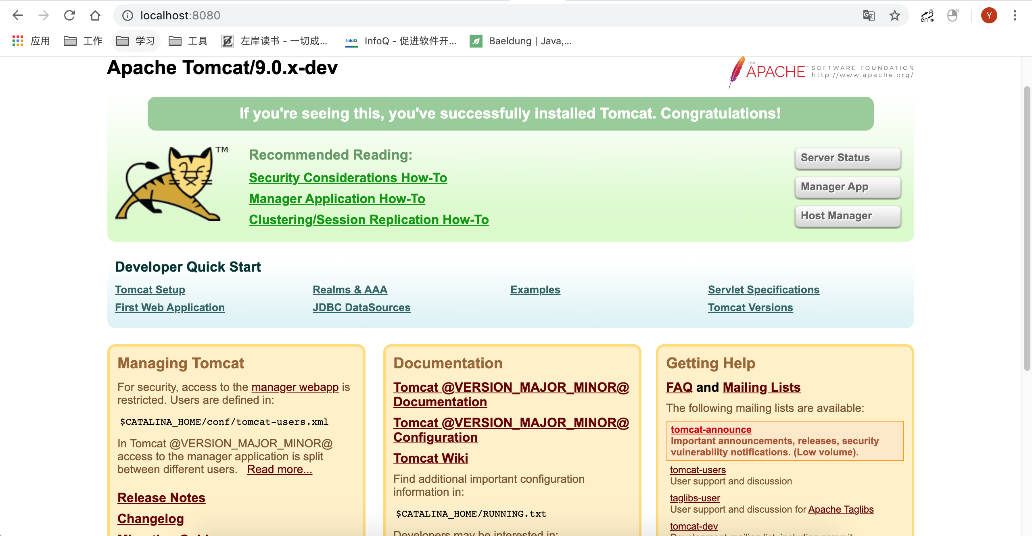Expand the 工作 bookmarks folder
1032x536 pixels.
[x=83, y=41]
